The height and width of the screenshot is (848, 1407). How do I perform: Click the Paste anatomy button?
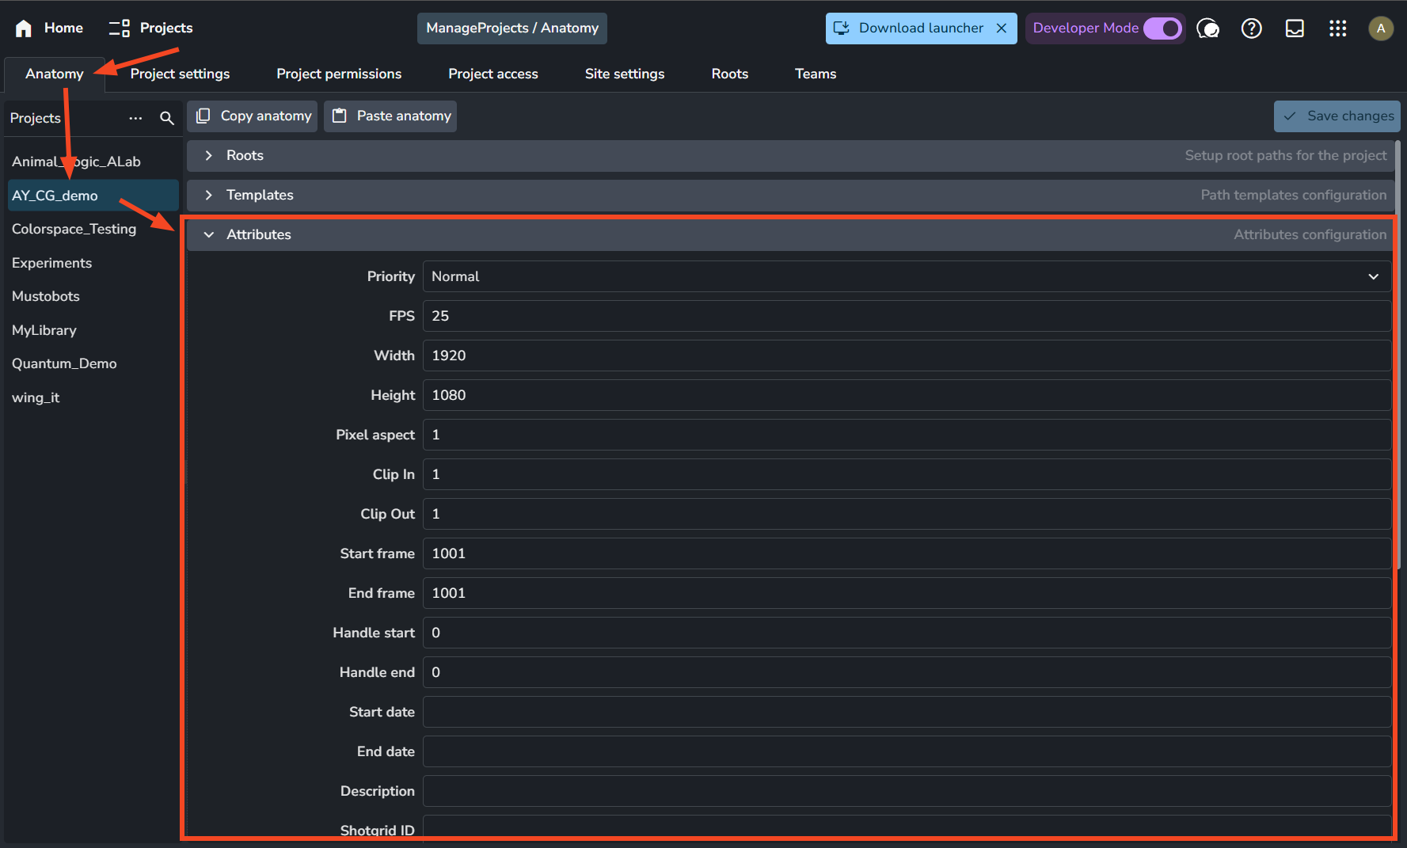point(390,116)
